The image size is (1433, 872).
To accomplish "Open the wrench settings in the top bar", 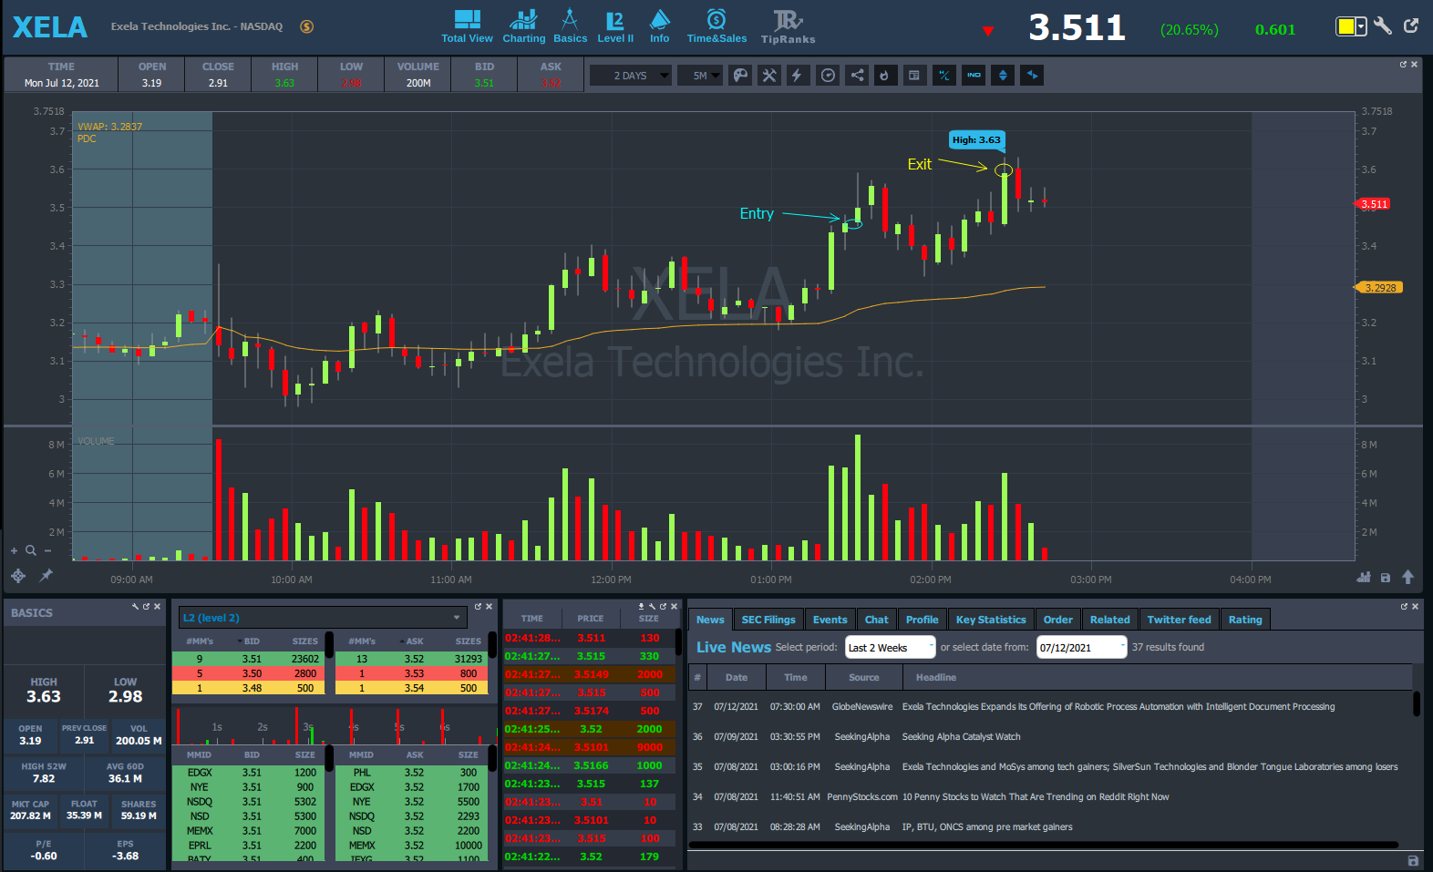I will [x=1383, y=26].
